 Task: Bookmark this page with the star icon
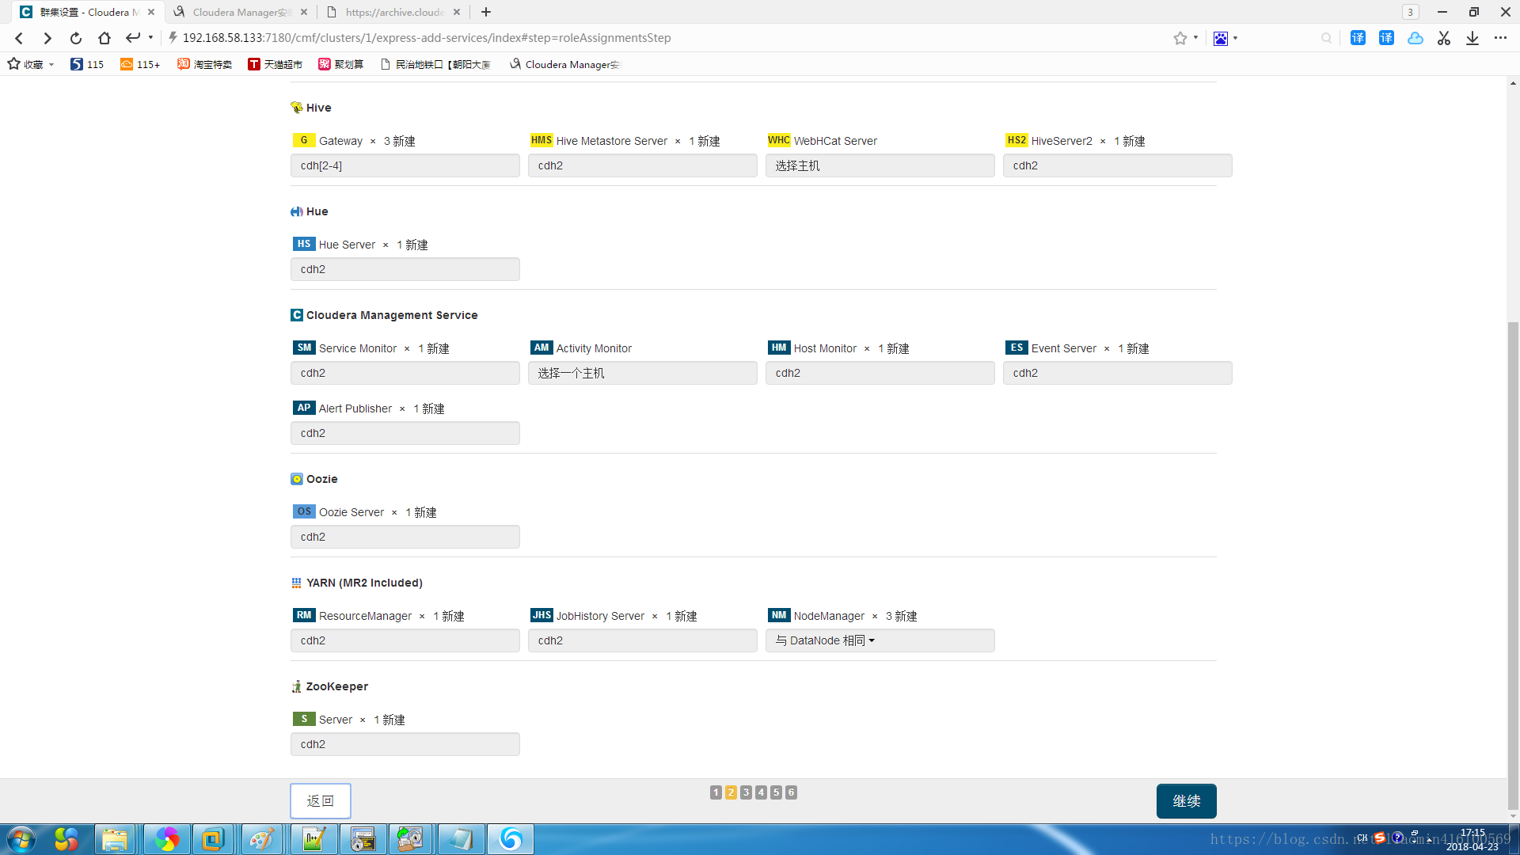pos(1180,38)
